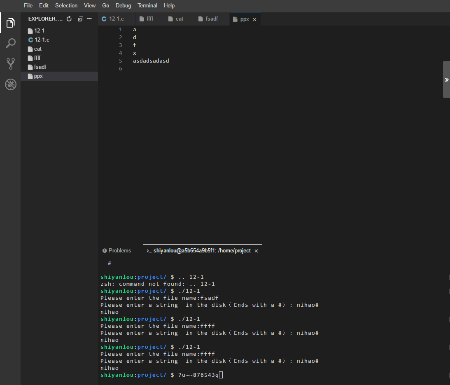Select the ffff file in Explorer
450x385 pixels.
(37, 58)
